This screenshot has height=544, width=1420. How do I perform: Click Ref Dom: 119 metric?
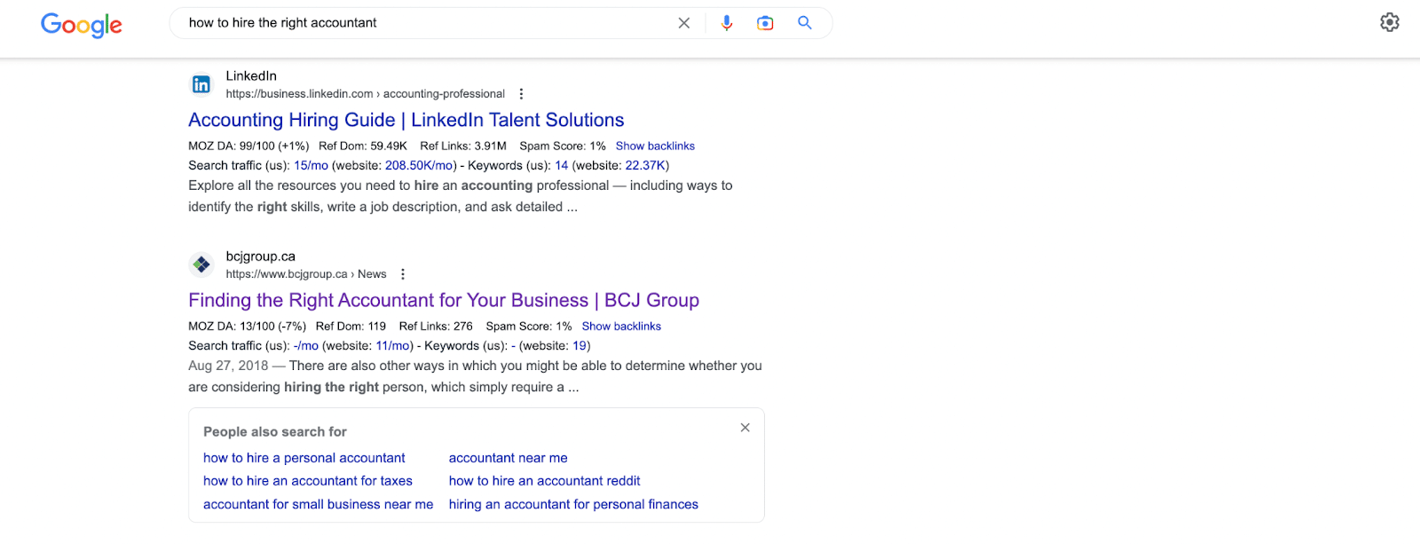click(x=351, y=326)
